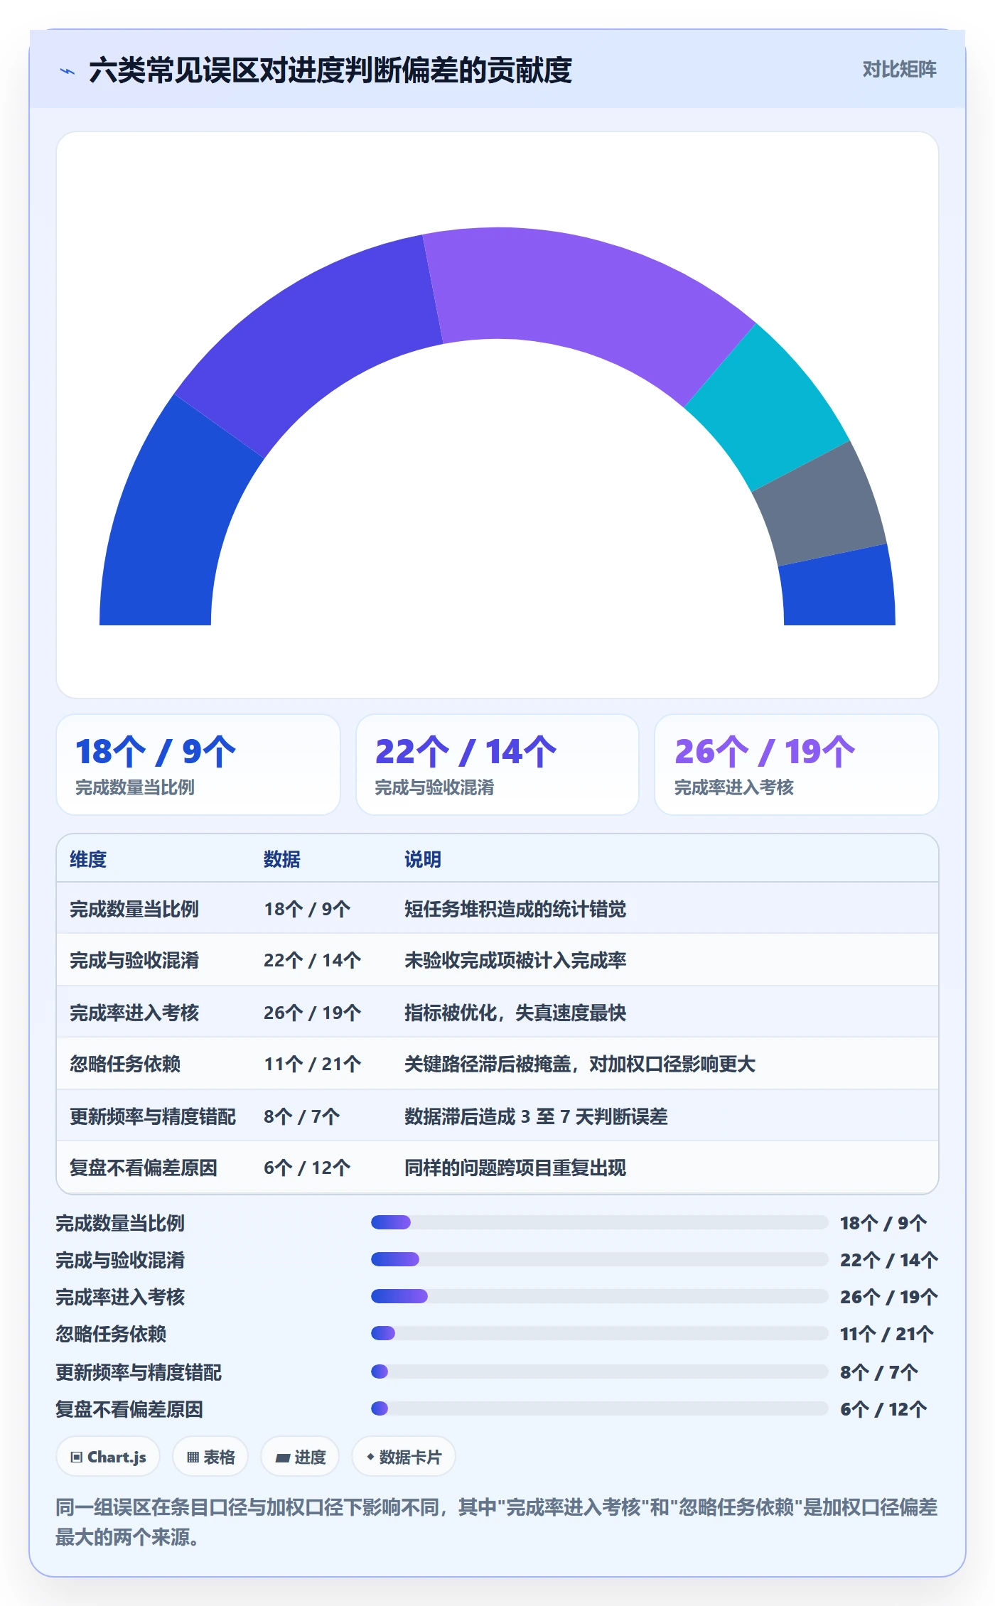Click the 完成与验收混淆 label in the progress list

[x=120, y=1260]
